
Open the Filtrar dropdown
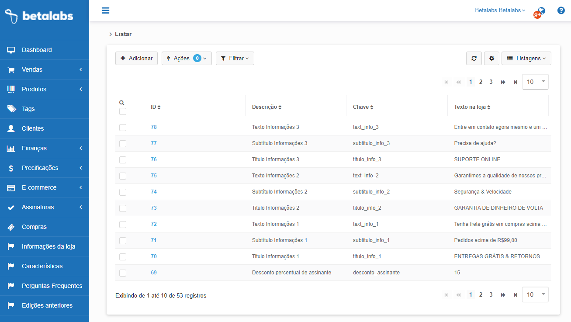(x=235, y=59)
